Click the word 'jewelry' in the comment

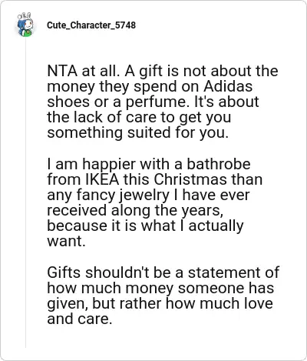[x=144, y=196]
